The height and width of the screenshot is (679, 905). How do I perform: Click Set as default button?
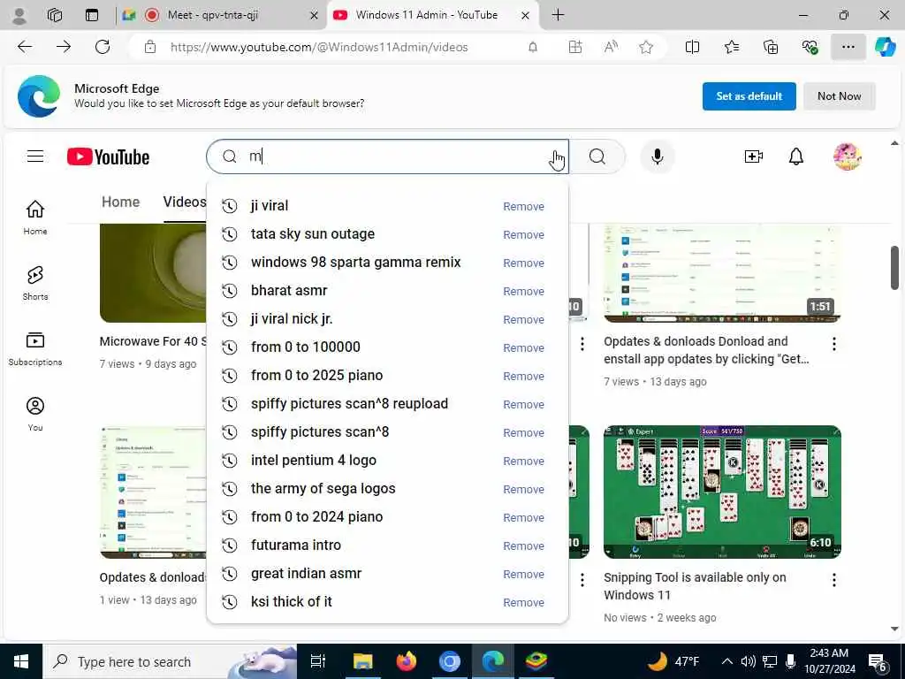coord(749,95)
